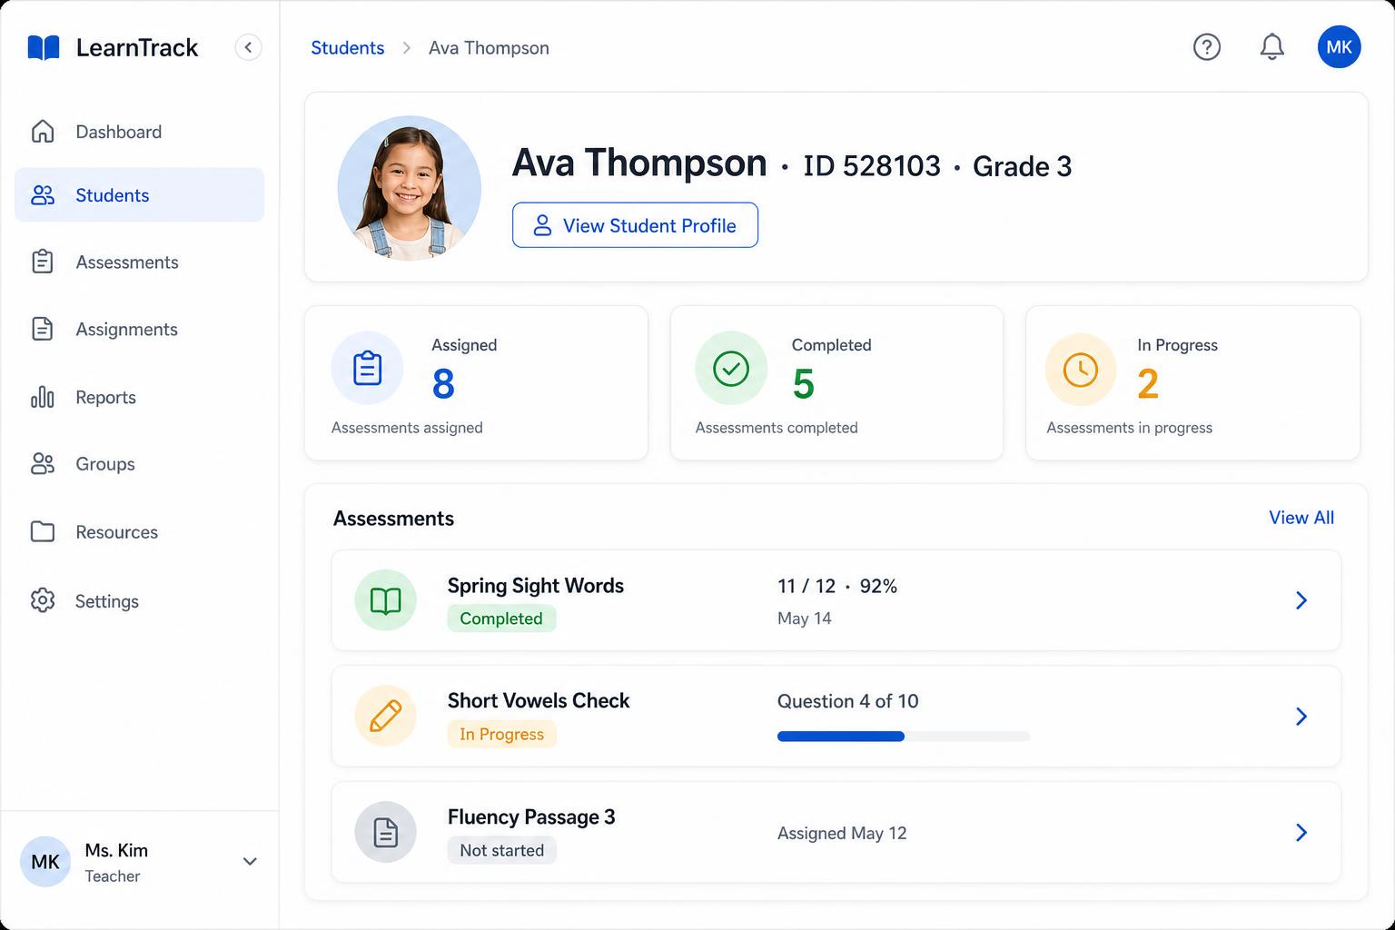Click the May 14 date text
The image size is (1395, 930).
805,618
